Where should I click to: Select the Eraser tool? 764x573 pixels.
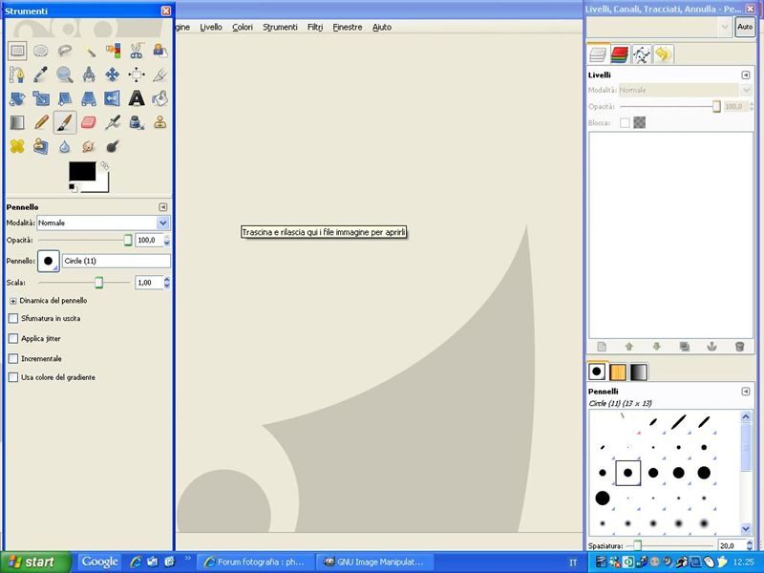89,122
